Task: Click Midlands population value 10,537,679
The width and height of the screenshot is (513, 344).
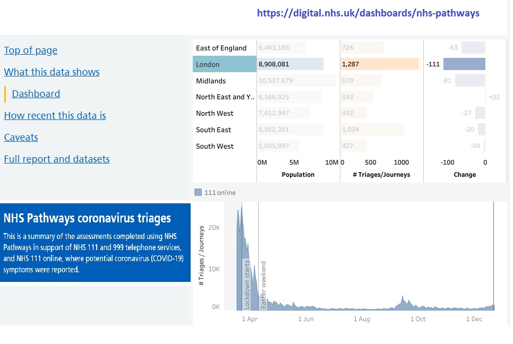Action: click(276, 81)
